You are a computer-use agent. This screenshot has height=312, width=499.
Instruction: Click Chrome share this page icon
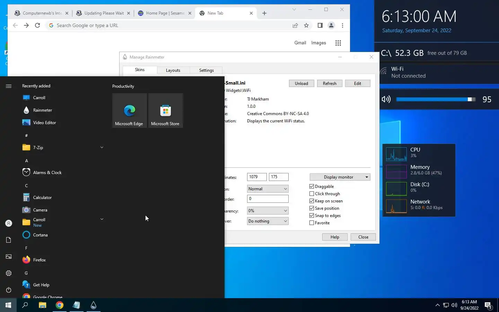tap(295, 25)
